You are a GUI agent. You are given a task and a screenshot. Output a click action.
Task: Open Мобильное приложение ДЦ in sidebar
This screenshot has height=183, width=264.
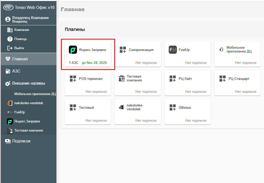(x=29, y=94)
